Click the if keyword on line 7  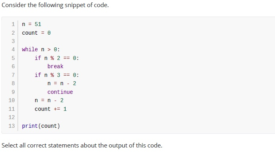tap(38, 75)
